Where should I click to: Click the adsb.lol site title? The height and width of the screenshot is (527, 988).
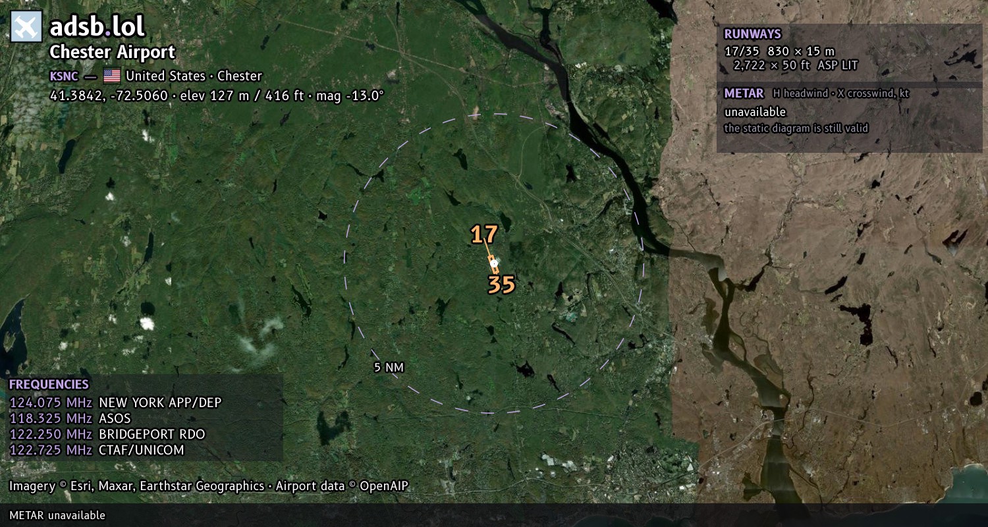97,26
